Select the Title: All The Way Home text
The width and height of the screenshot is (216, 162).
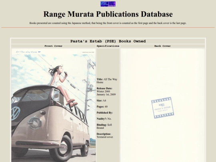pyautogui.click(x=107, y=81)
